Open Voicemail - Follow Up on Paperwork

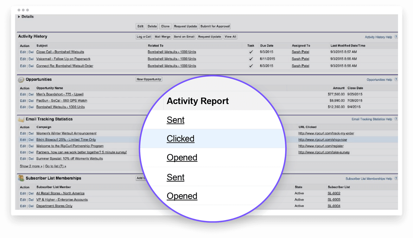63,59
